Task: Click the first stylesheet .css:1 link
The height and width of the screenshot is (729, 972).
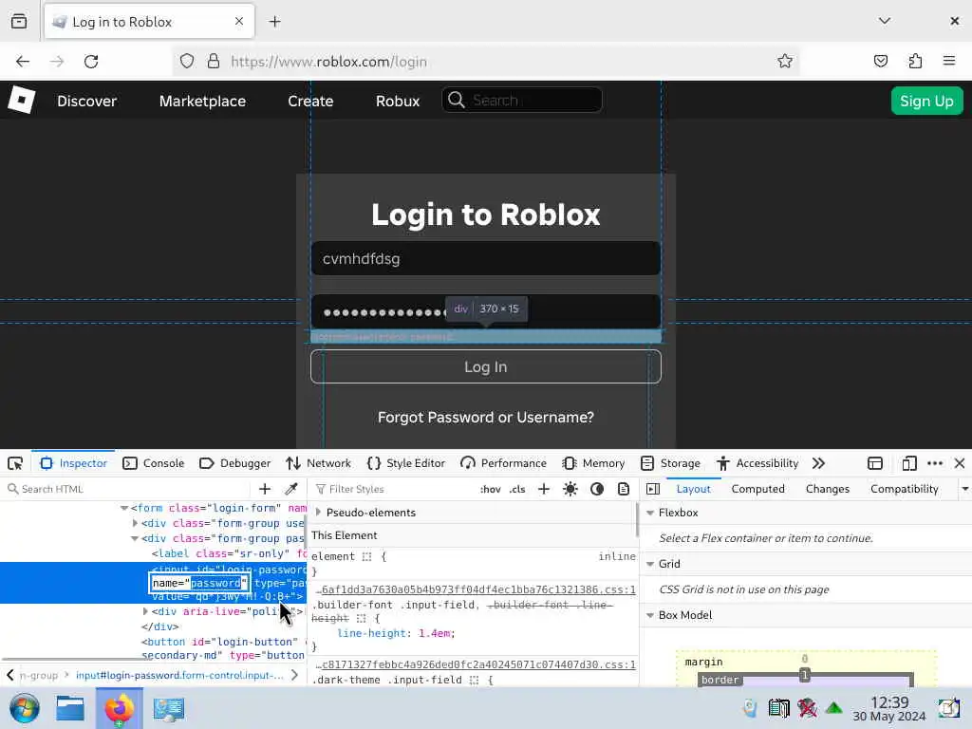Action: (x=476, y=589)
